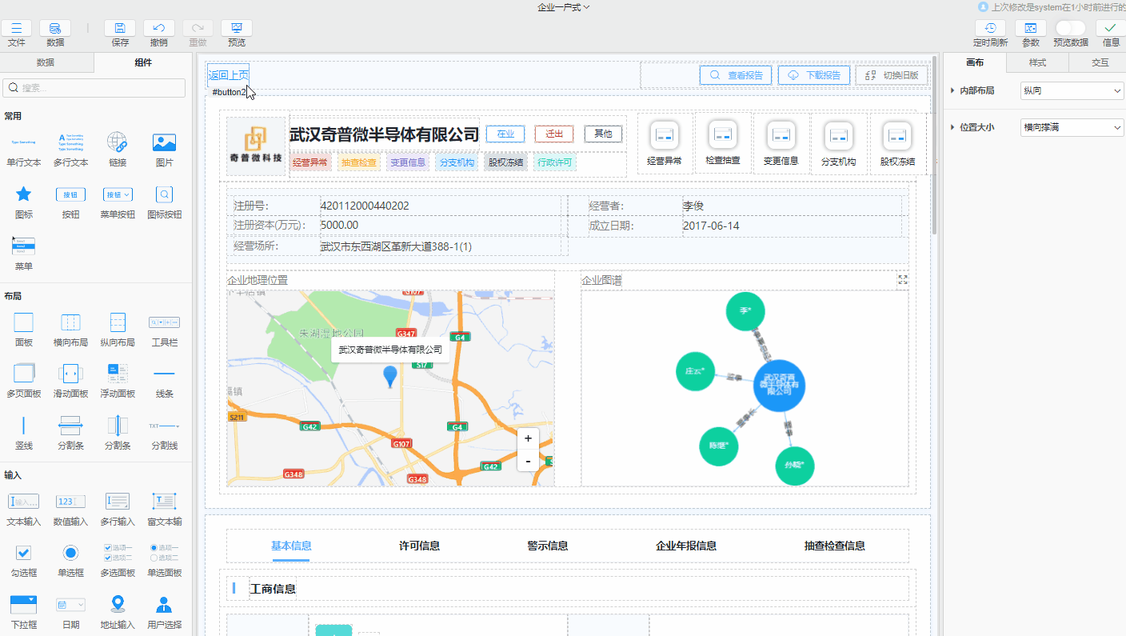
Task: Click the 保存 (Save) toolbar icon
Action: click(x=120, y=29)
